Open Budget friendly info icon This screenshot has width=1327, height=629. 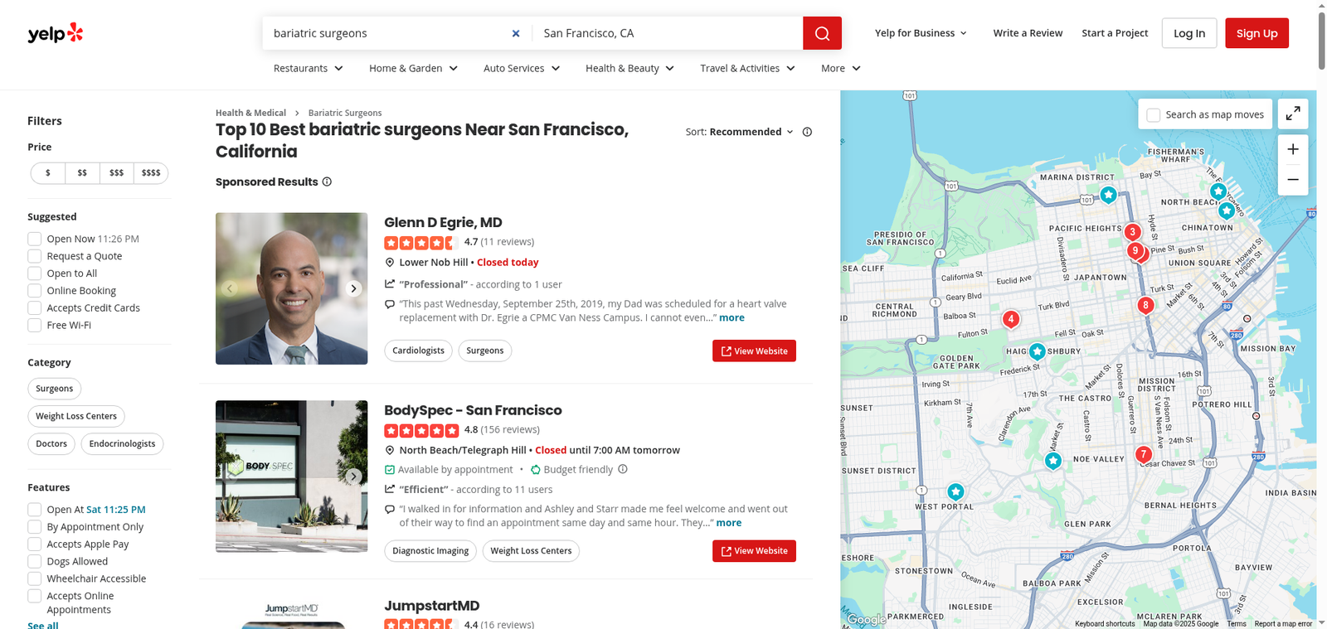pos(623,469)
